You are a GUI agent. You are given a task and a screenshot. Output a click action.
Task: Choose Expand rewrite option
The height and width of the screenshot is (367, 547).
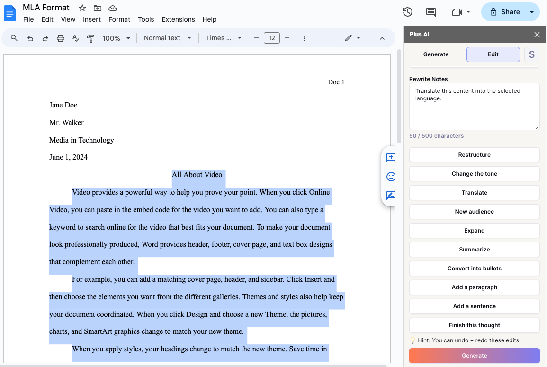pyautogui.click(x=474, y=231)
